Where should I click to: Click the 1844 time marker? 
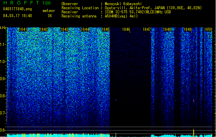coord(85,29)
